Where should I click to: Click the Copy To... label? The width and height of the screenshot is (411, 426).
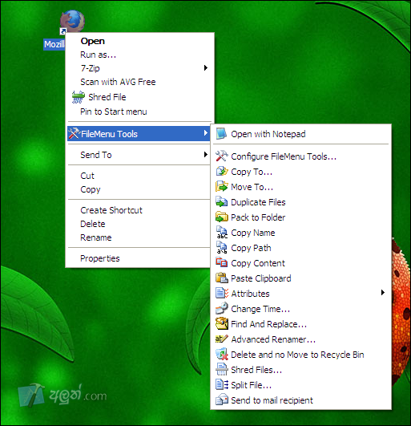[252, 172]
